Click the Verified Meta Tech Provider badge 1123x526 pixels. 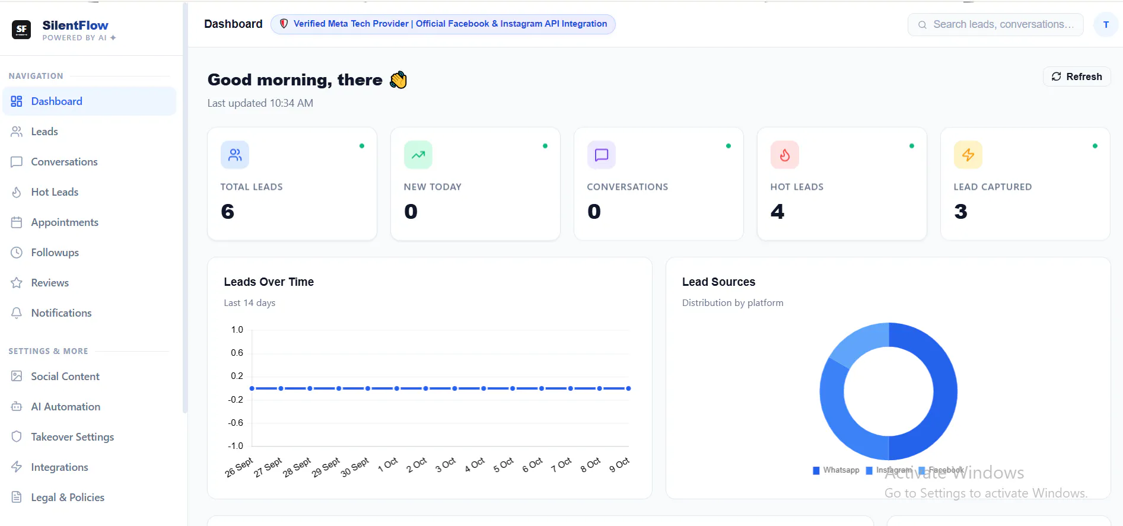click(x=443, y=24)
